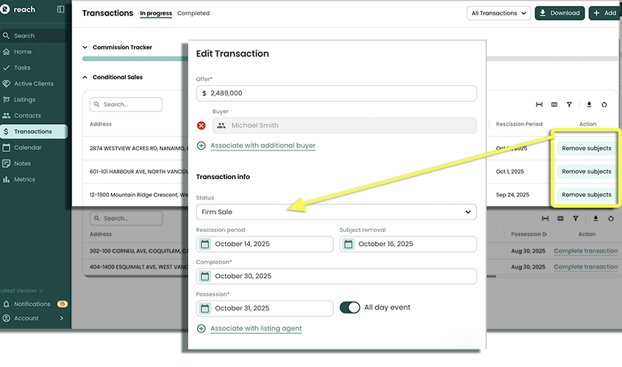Click the Download button

tap(560, 13)
